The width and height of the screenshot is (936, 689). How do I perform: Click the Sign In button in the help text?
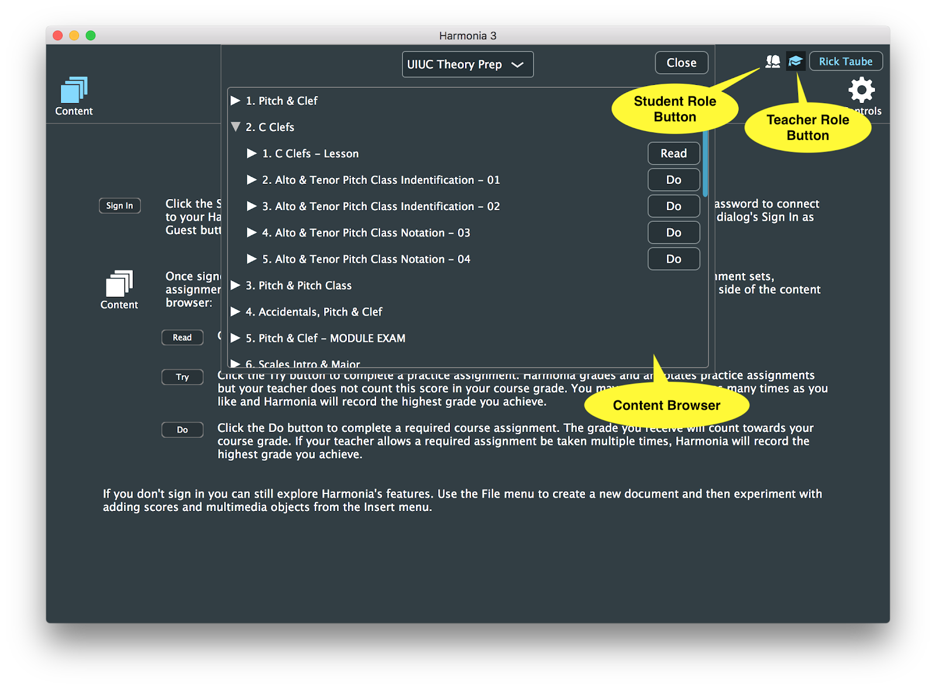click(x=120, y=205)
